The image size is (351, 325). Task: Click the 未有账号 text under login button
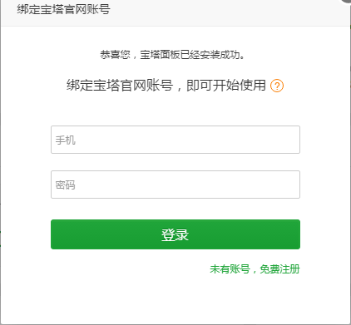[x=230, y=269]
